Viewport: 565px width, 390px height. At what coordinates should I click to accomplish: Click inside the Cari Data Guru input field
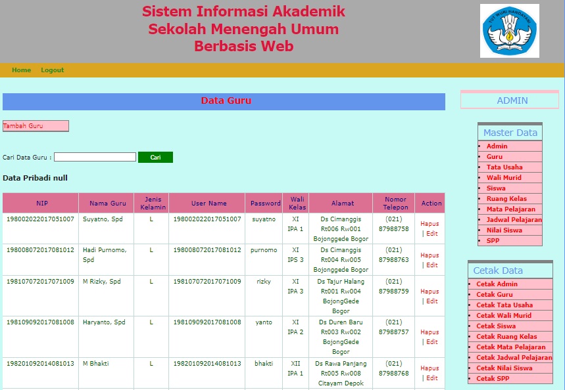(x=94, y=157)
